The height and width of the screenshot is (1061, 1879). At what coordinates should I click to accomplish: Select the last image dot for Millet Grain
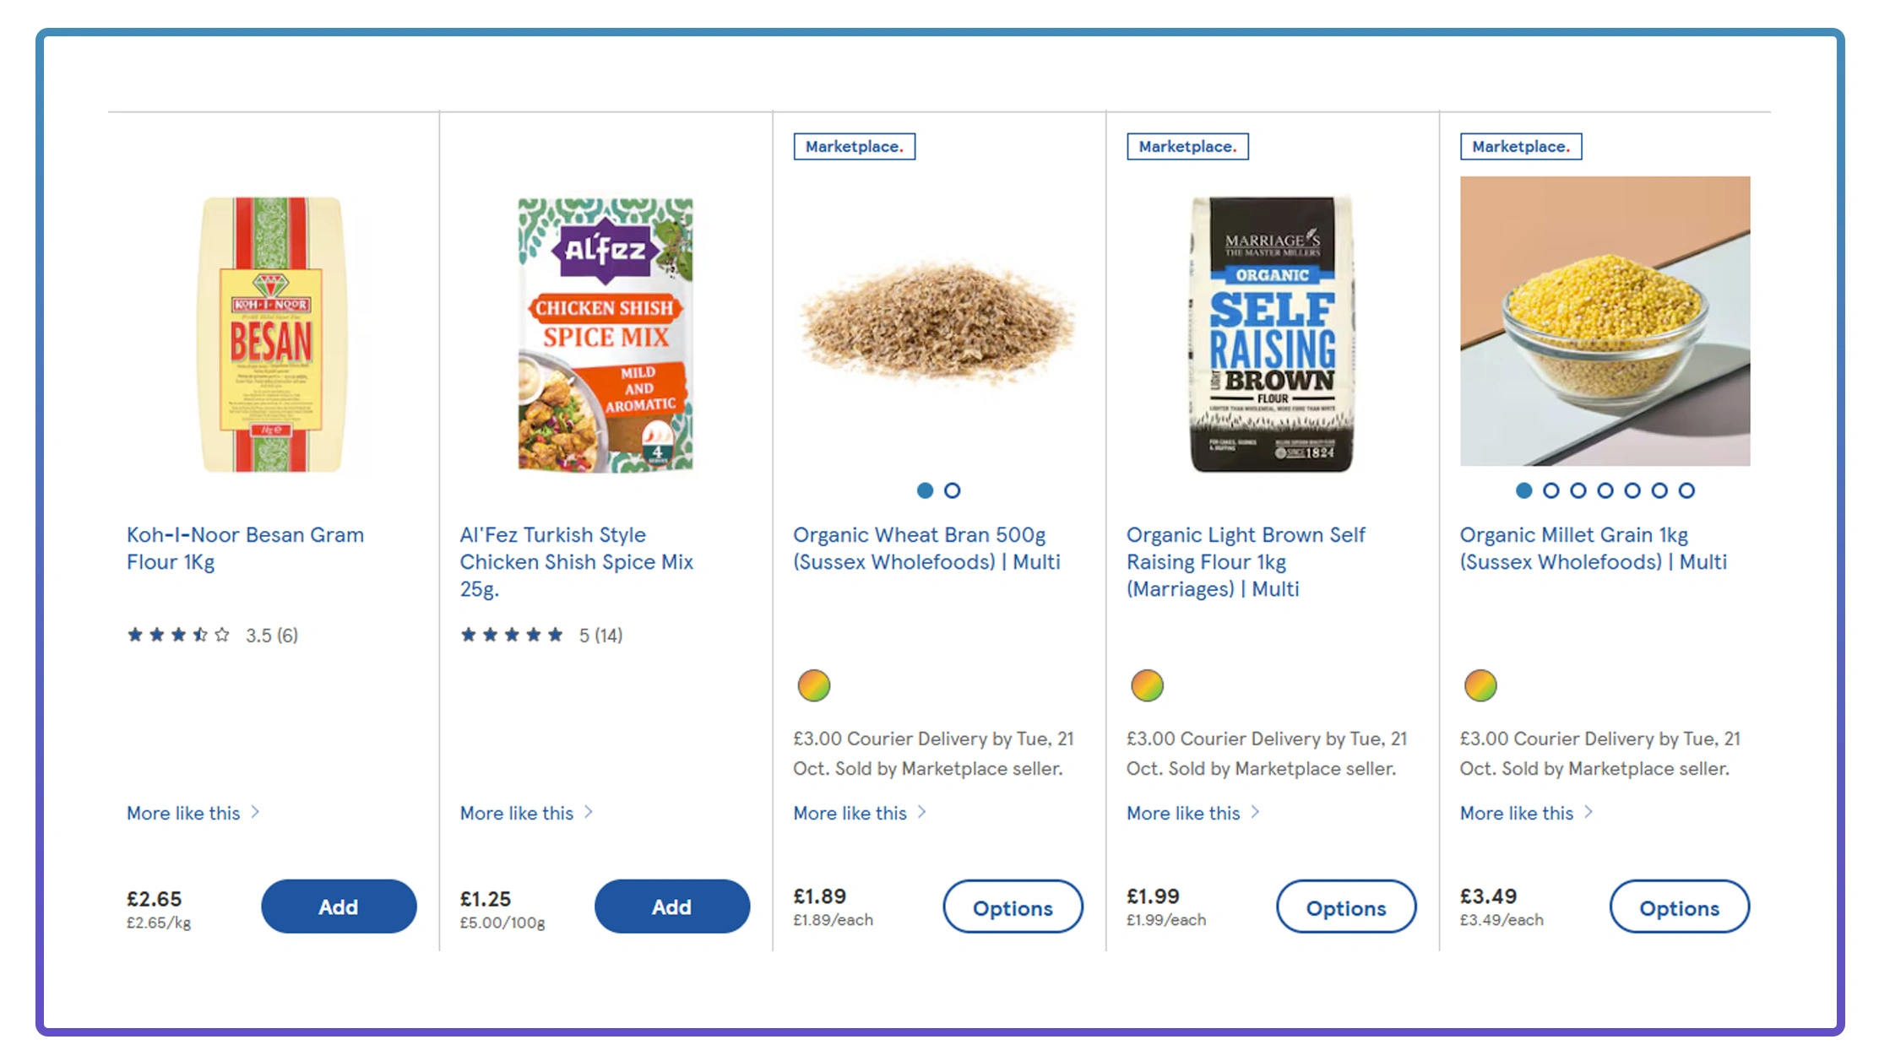pos(1686,490)
